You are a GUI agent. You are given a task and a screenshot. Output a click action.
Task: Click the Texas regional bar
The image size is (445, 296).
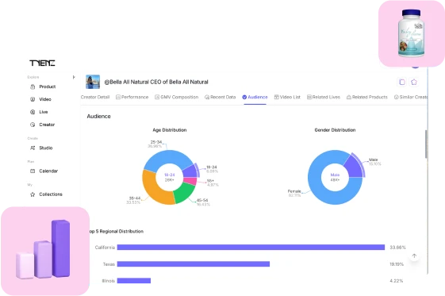[x=194, y=264]
